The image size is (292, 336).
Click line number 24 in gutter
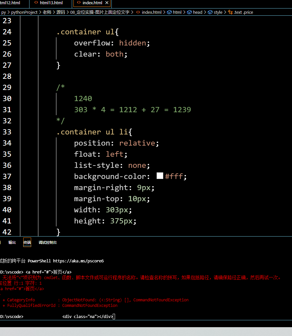(7, 32)
